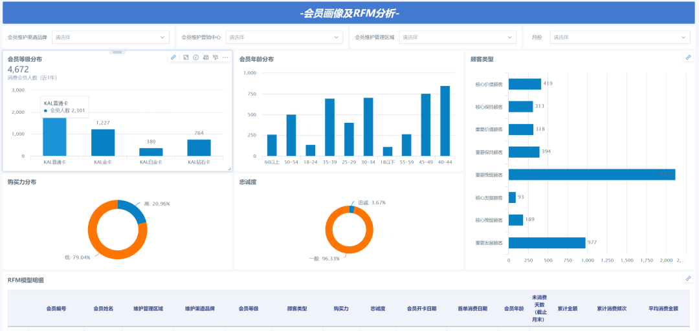Open the three-dots more menu in 会员等级分布 card

click(225, 58)
